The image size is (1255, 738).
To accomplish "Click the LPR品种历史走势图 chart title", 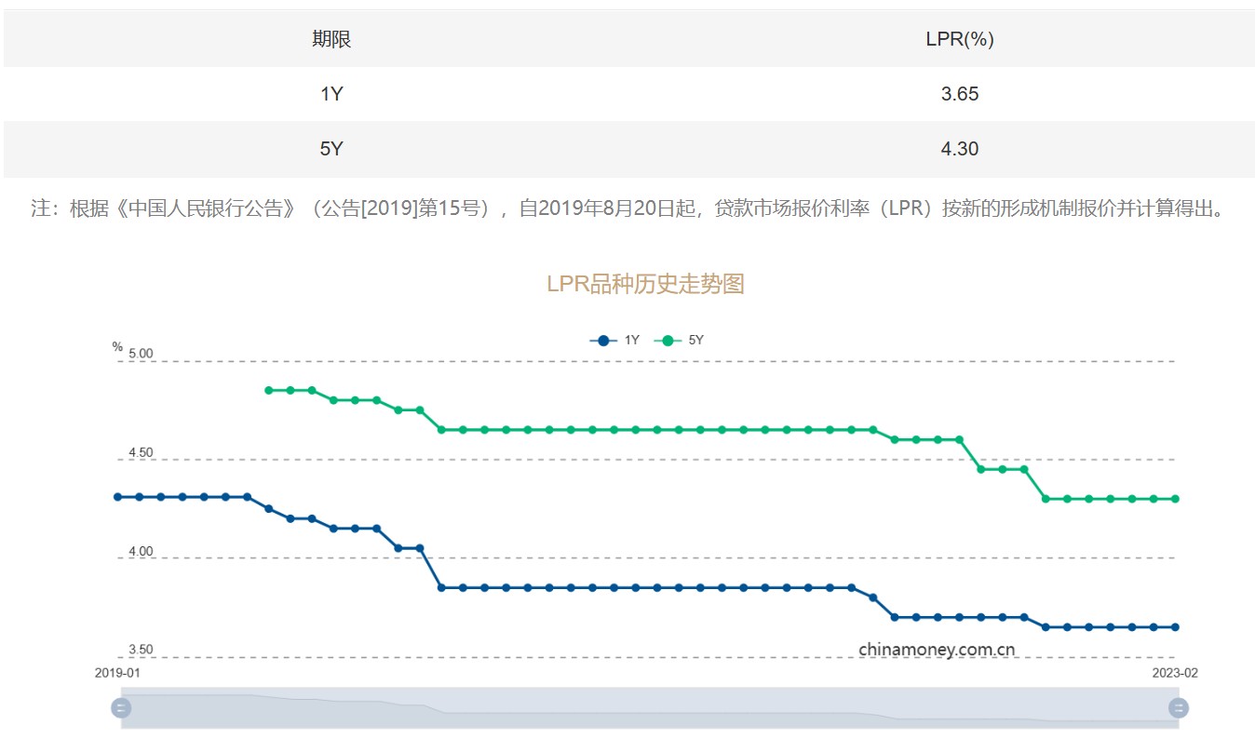I will coord(645,284).
